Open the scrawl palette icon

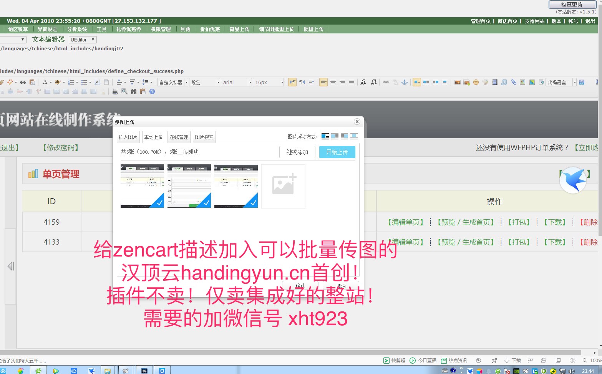click(485, 82)
